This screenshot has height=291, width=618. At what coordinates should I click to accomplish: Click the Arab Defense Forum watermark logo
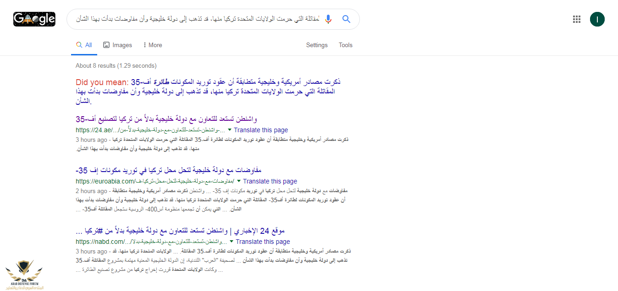click(x=22, y=275)
